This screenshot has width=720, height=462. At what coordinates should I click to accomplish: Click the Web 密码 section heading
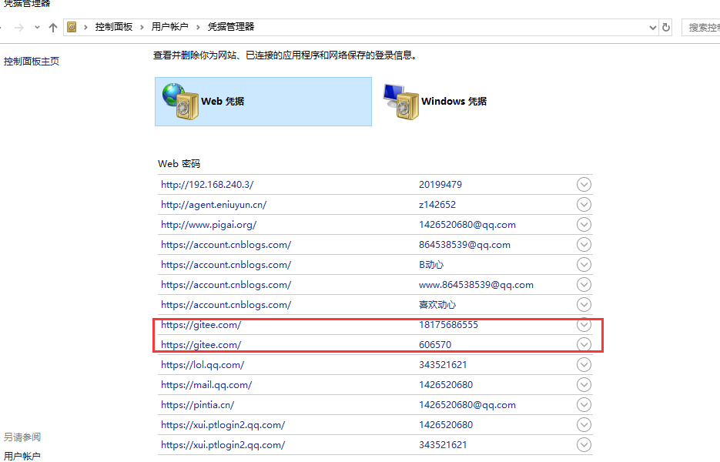click(x=179, y=164)
